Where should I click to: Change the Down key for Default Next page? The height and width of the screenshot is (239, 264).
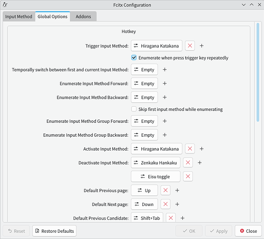[145, 204]
